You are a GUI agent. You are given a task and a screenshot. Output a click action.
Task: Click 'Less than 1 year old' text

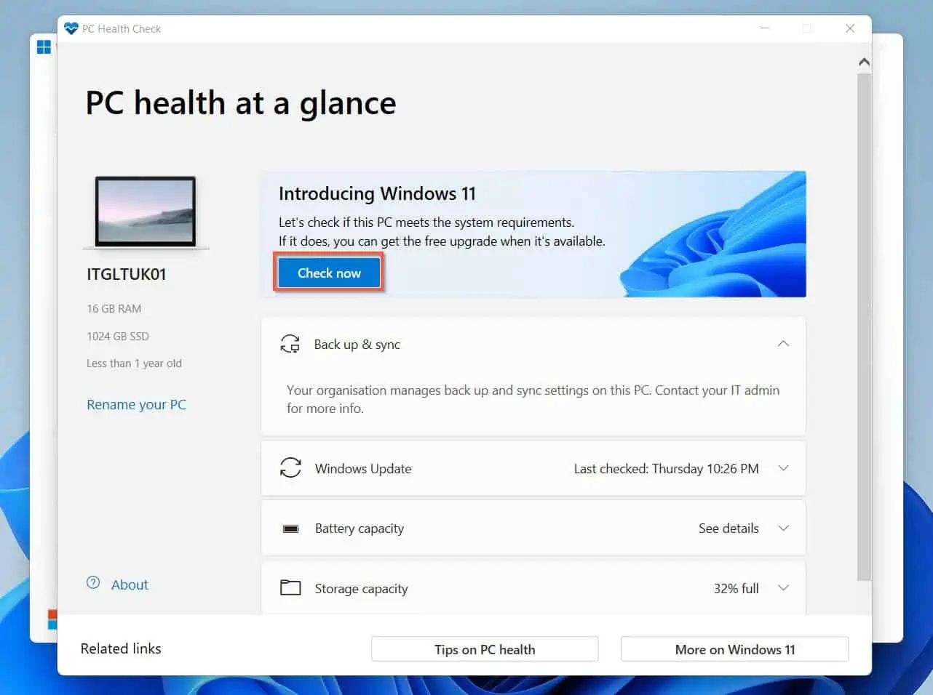[x=135, y=363]
